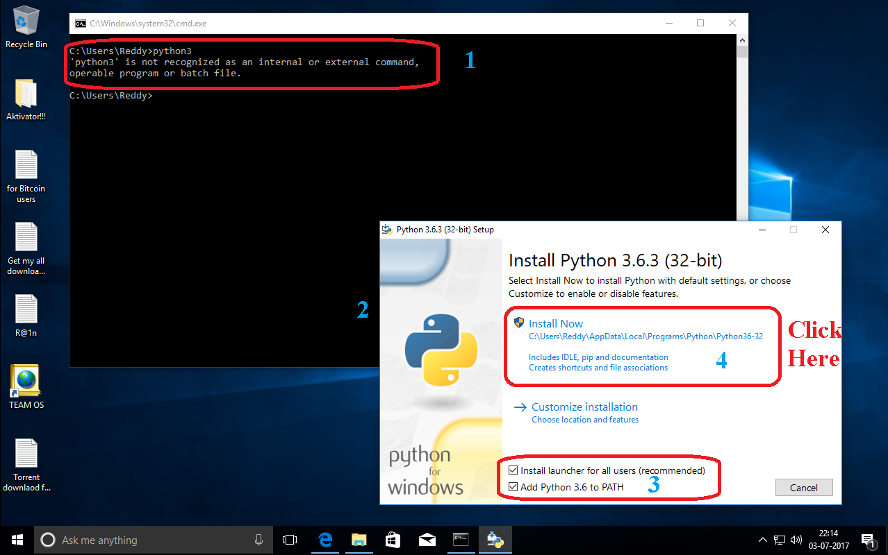Click the volume icon in the system tray
The height and width of the screenshot is (555, 888).
pos(796,539)
